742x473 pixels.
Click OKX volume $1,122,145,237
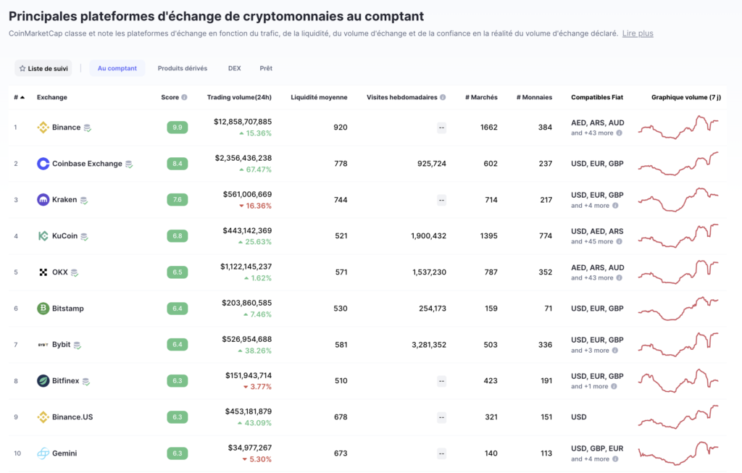coord(246,267)
